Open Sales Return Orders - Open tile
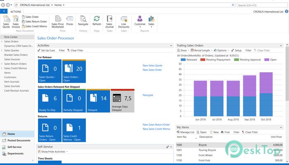The image size is (289, 165). pyautogui.click(x=50, y=130)
